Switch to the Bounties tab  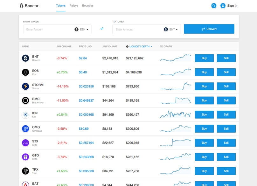[88, 6]
